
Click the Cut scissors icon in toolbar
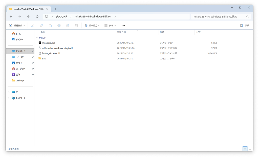tap(33, 26)
